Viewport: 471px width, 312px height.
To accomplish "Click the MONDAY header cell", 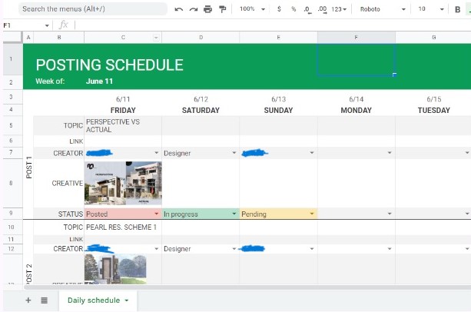I will tap(357, 110).
